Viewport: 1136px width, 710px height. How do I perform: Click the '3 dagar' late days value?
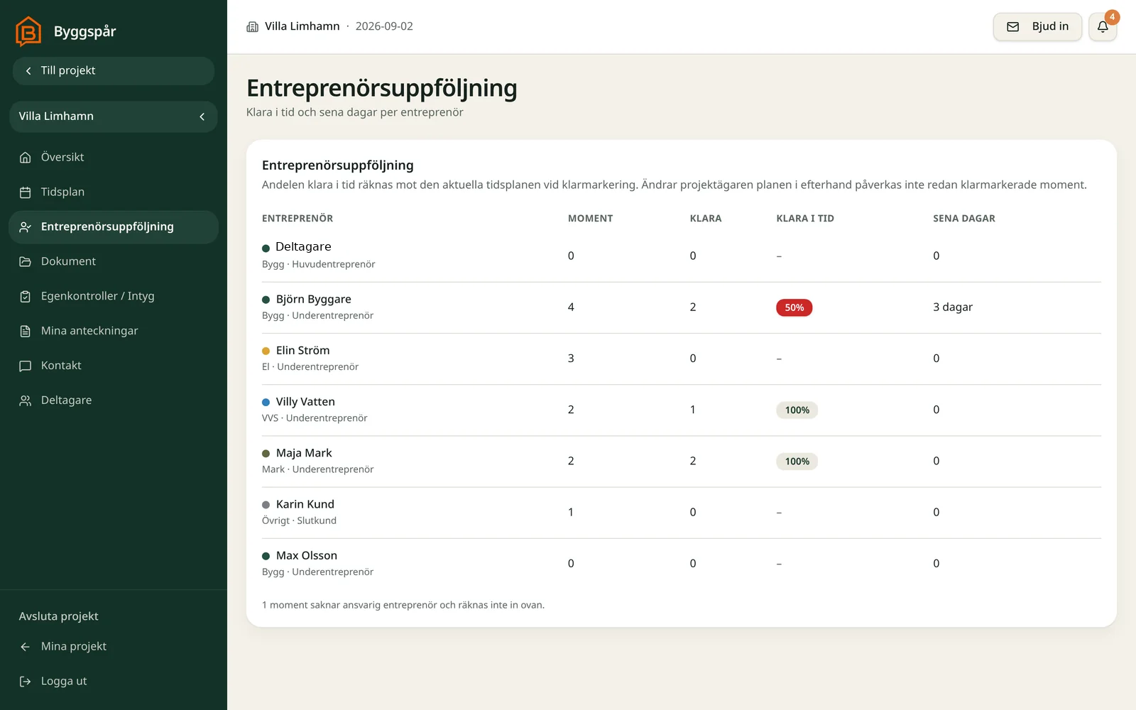tap(953, 307)
